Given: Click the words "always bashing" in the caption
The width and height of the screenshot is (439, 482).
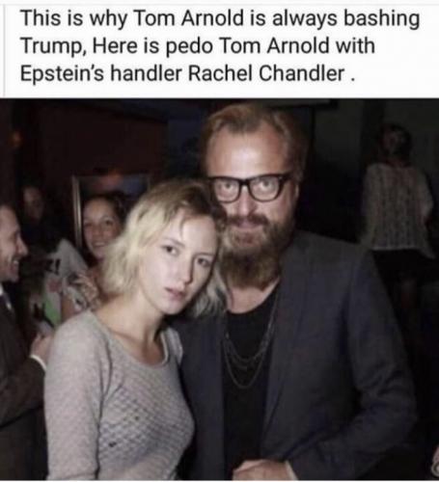Looking at the screenshot, I should [x=345, y=18].
